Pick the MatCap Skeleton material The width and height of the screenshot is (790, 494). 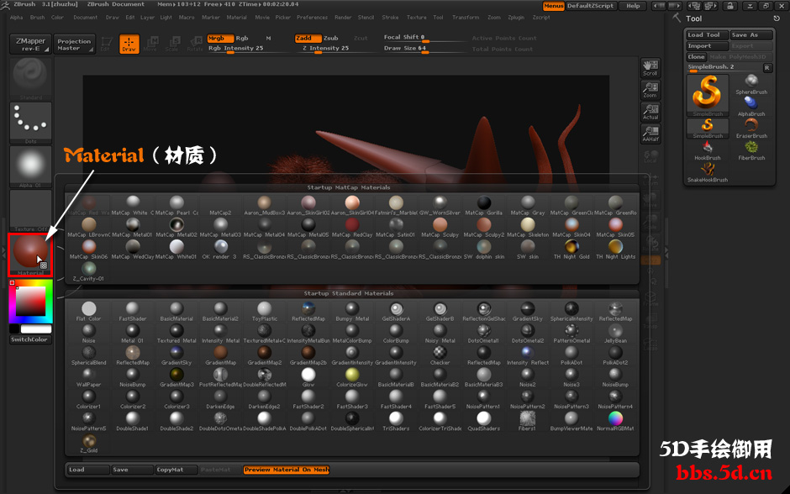pyautogui.click(x=528, y=224)
